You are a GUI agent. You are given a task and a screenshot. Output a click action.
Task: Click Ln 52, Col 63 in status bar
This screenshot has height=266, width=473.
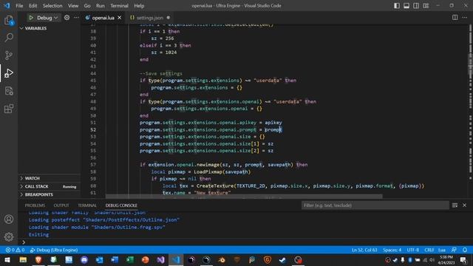click(364, 250)
